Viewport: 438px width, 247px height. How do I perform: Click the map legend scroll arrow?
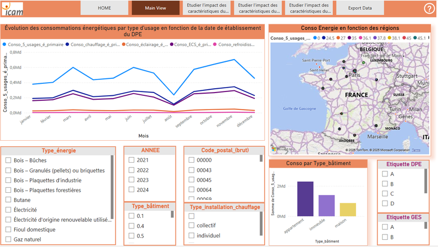(x=429, y=38)
